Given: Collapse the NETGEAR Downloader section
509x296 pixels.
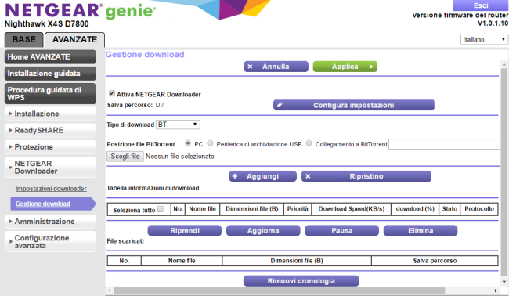Looking at the screenshot, I should tap(50, 167).
